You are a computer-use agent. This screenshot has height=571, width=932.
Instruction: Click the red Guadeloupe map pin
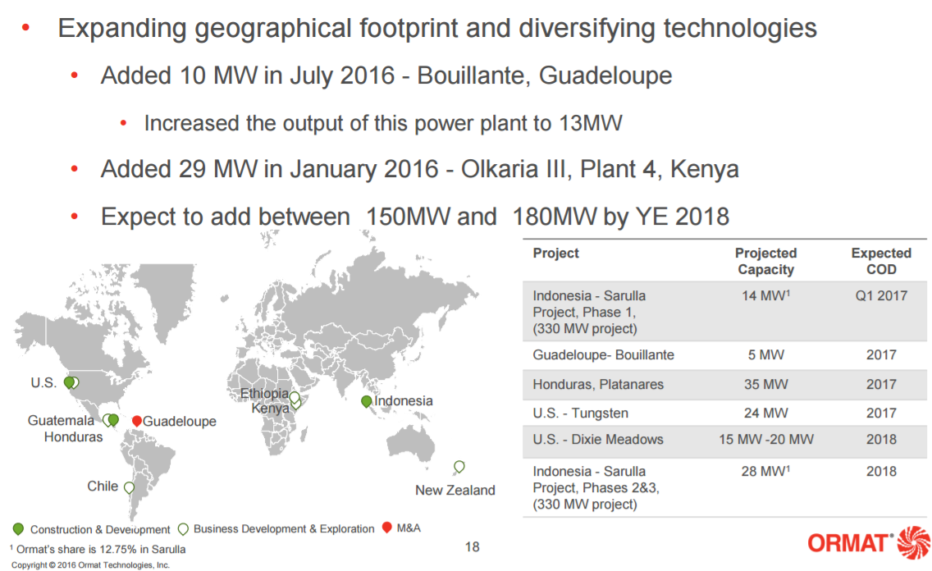tap(137, 420)
